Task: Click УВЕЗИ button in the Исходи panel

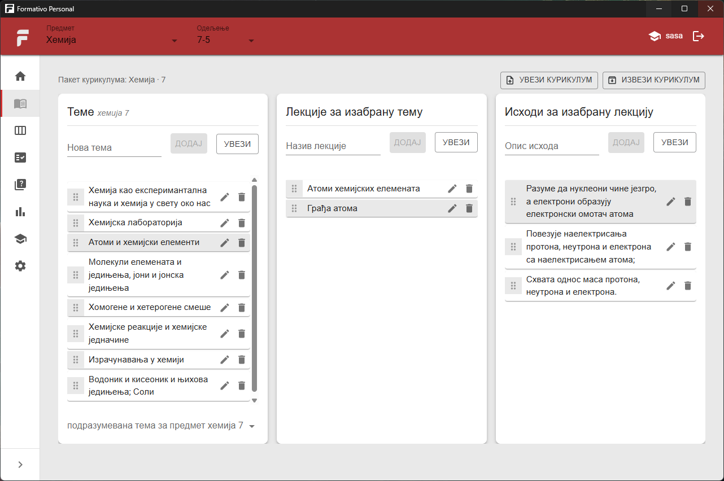Action: pos(674,142)
